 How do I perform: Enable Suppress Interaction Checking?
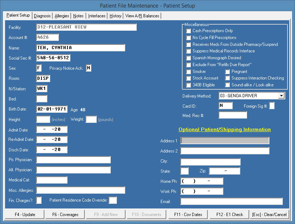click(228, 78)
